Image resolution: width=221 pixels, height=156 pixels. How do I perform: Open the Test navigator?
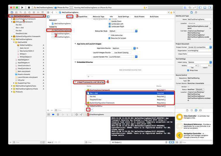point(30,12)
